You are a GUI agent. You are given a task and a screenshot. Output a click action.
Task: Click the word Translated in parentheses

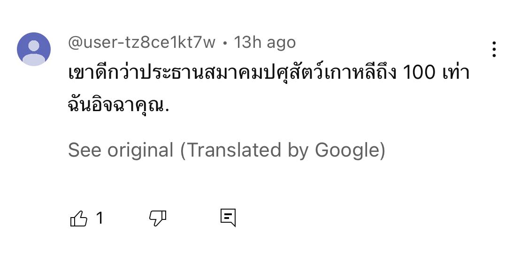point(233,150)
